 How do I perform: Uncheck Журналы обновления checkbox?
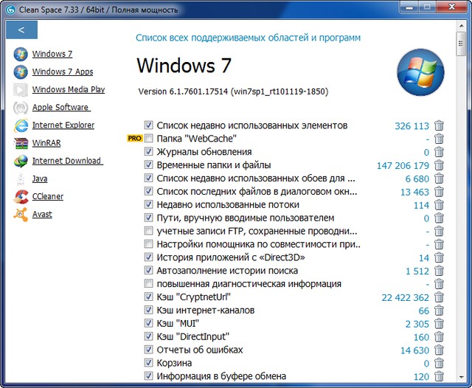coord(149,152)
